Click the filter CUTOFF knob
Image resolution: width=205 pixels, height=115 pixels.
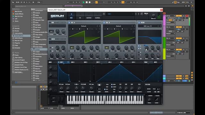click(x=146, y=48)
